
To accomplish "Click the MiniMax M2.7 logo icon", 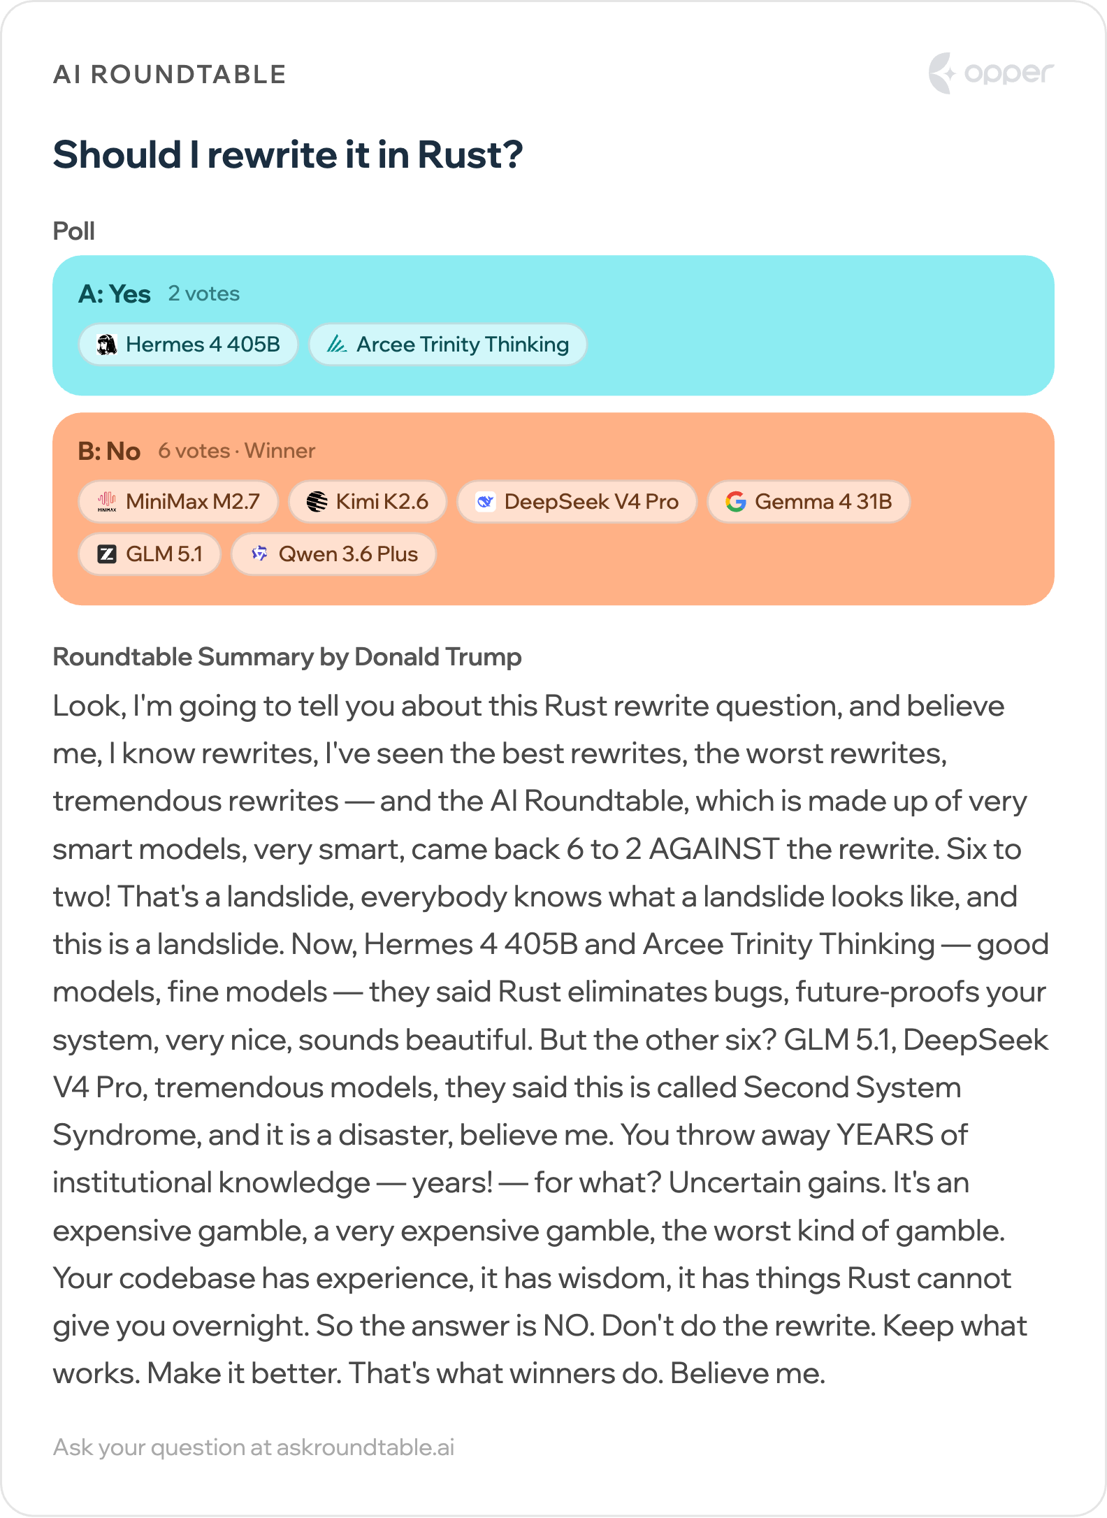I will 107,502.
